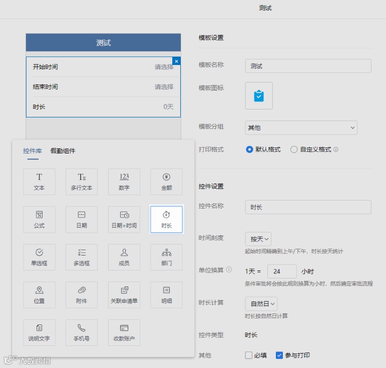
Task: Uncheck the 参与打印 checkbox
Action: click(x=279, y=355)
